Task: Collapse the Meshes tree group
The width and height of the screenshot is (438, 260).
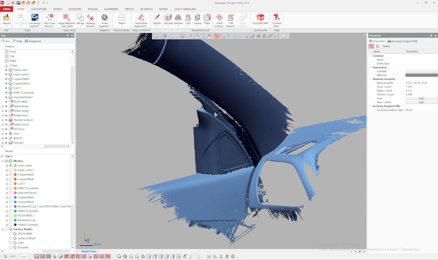Action: [x=3, y=161]
